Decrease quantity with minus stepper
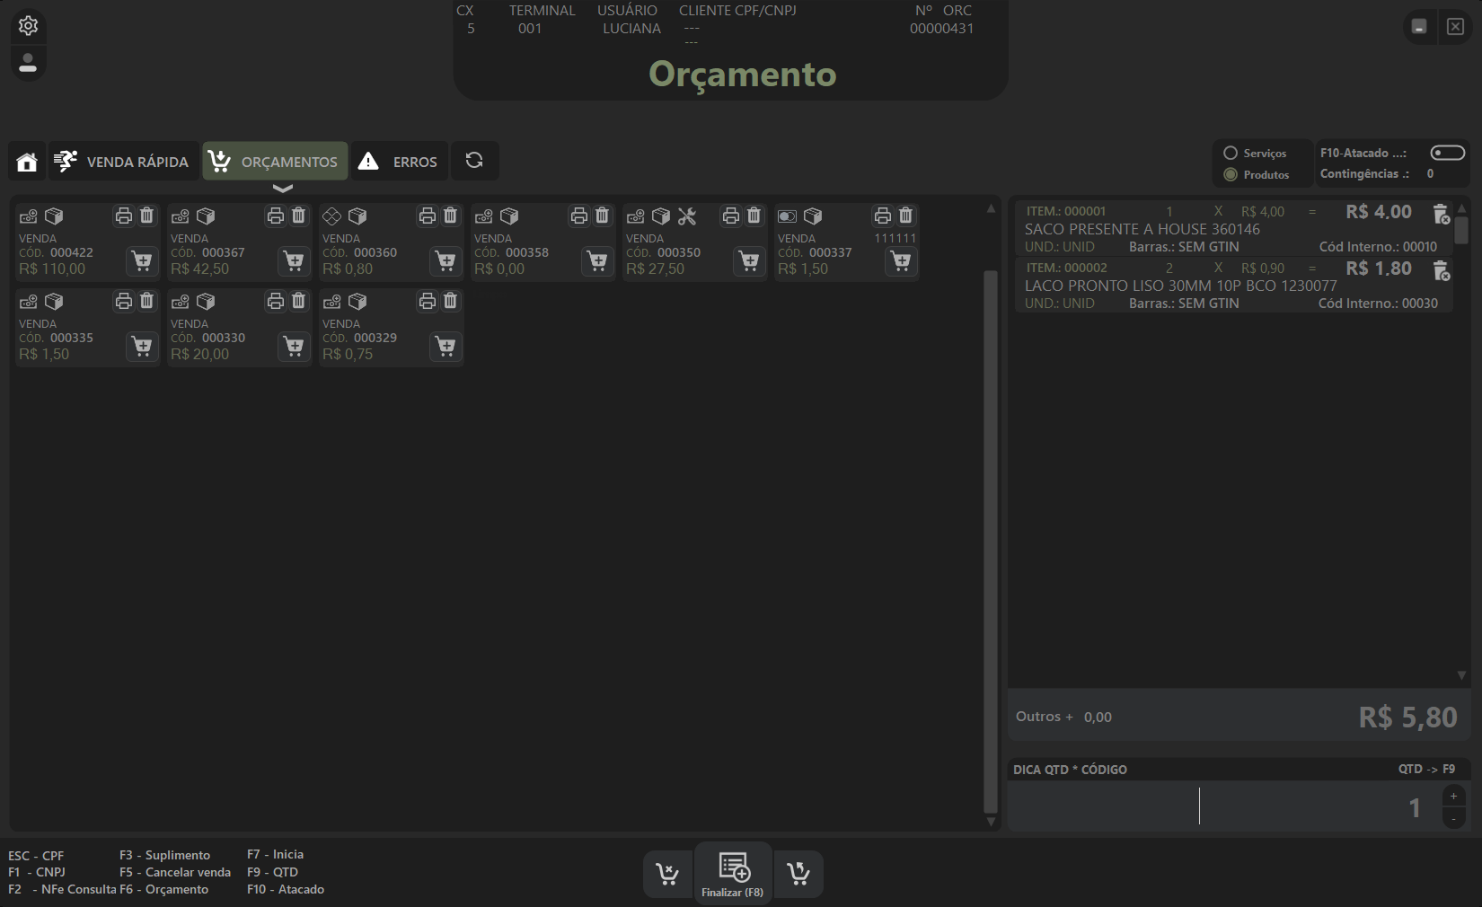This screenshot has height=907, width=1482. [x=1453, y=818]
